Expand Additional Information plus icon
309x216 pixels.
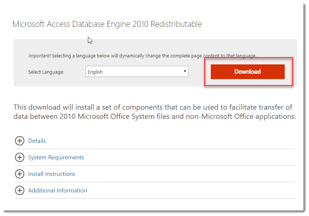19,190
